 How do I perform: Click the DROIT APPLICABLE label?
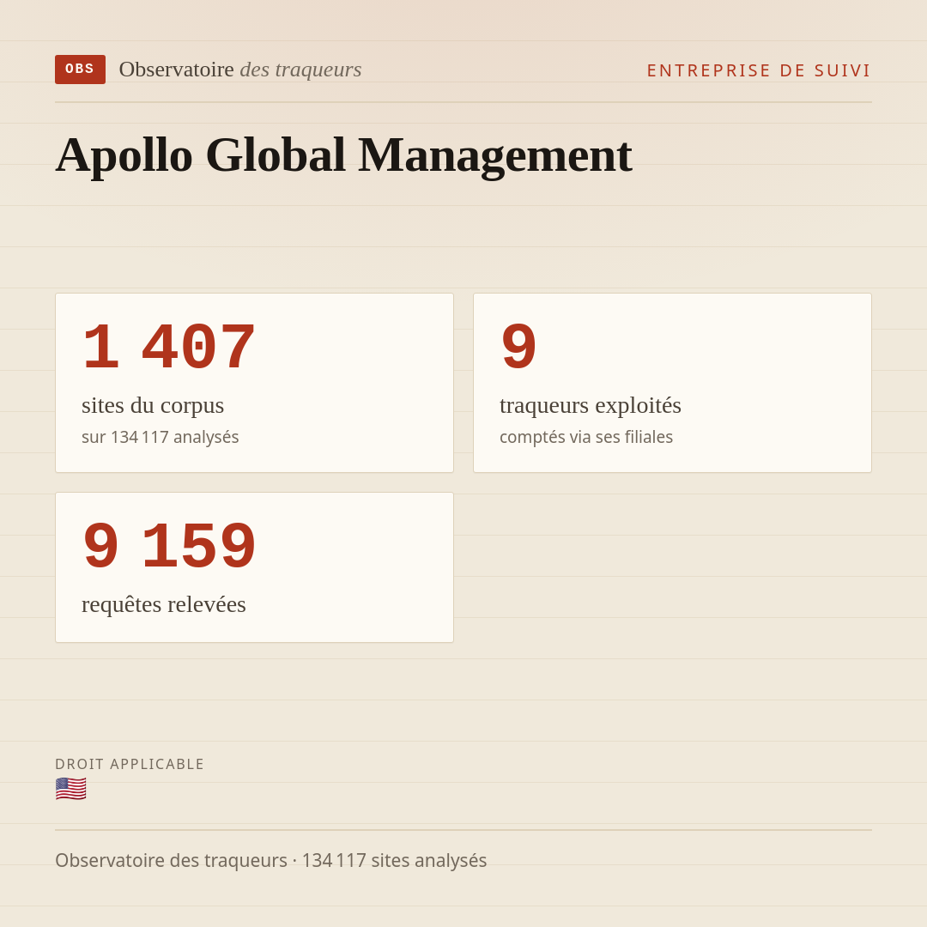pyautogui.click(x=130, y=764)
